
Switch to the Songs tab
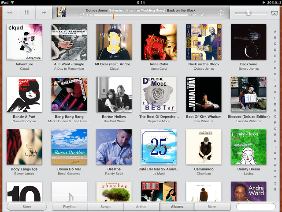tap(105, 207)
